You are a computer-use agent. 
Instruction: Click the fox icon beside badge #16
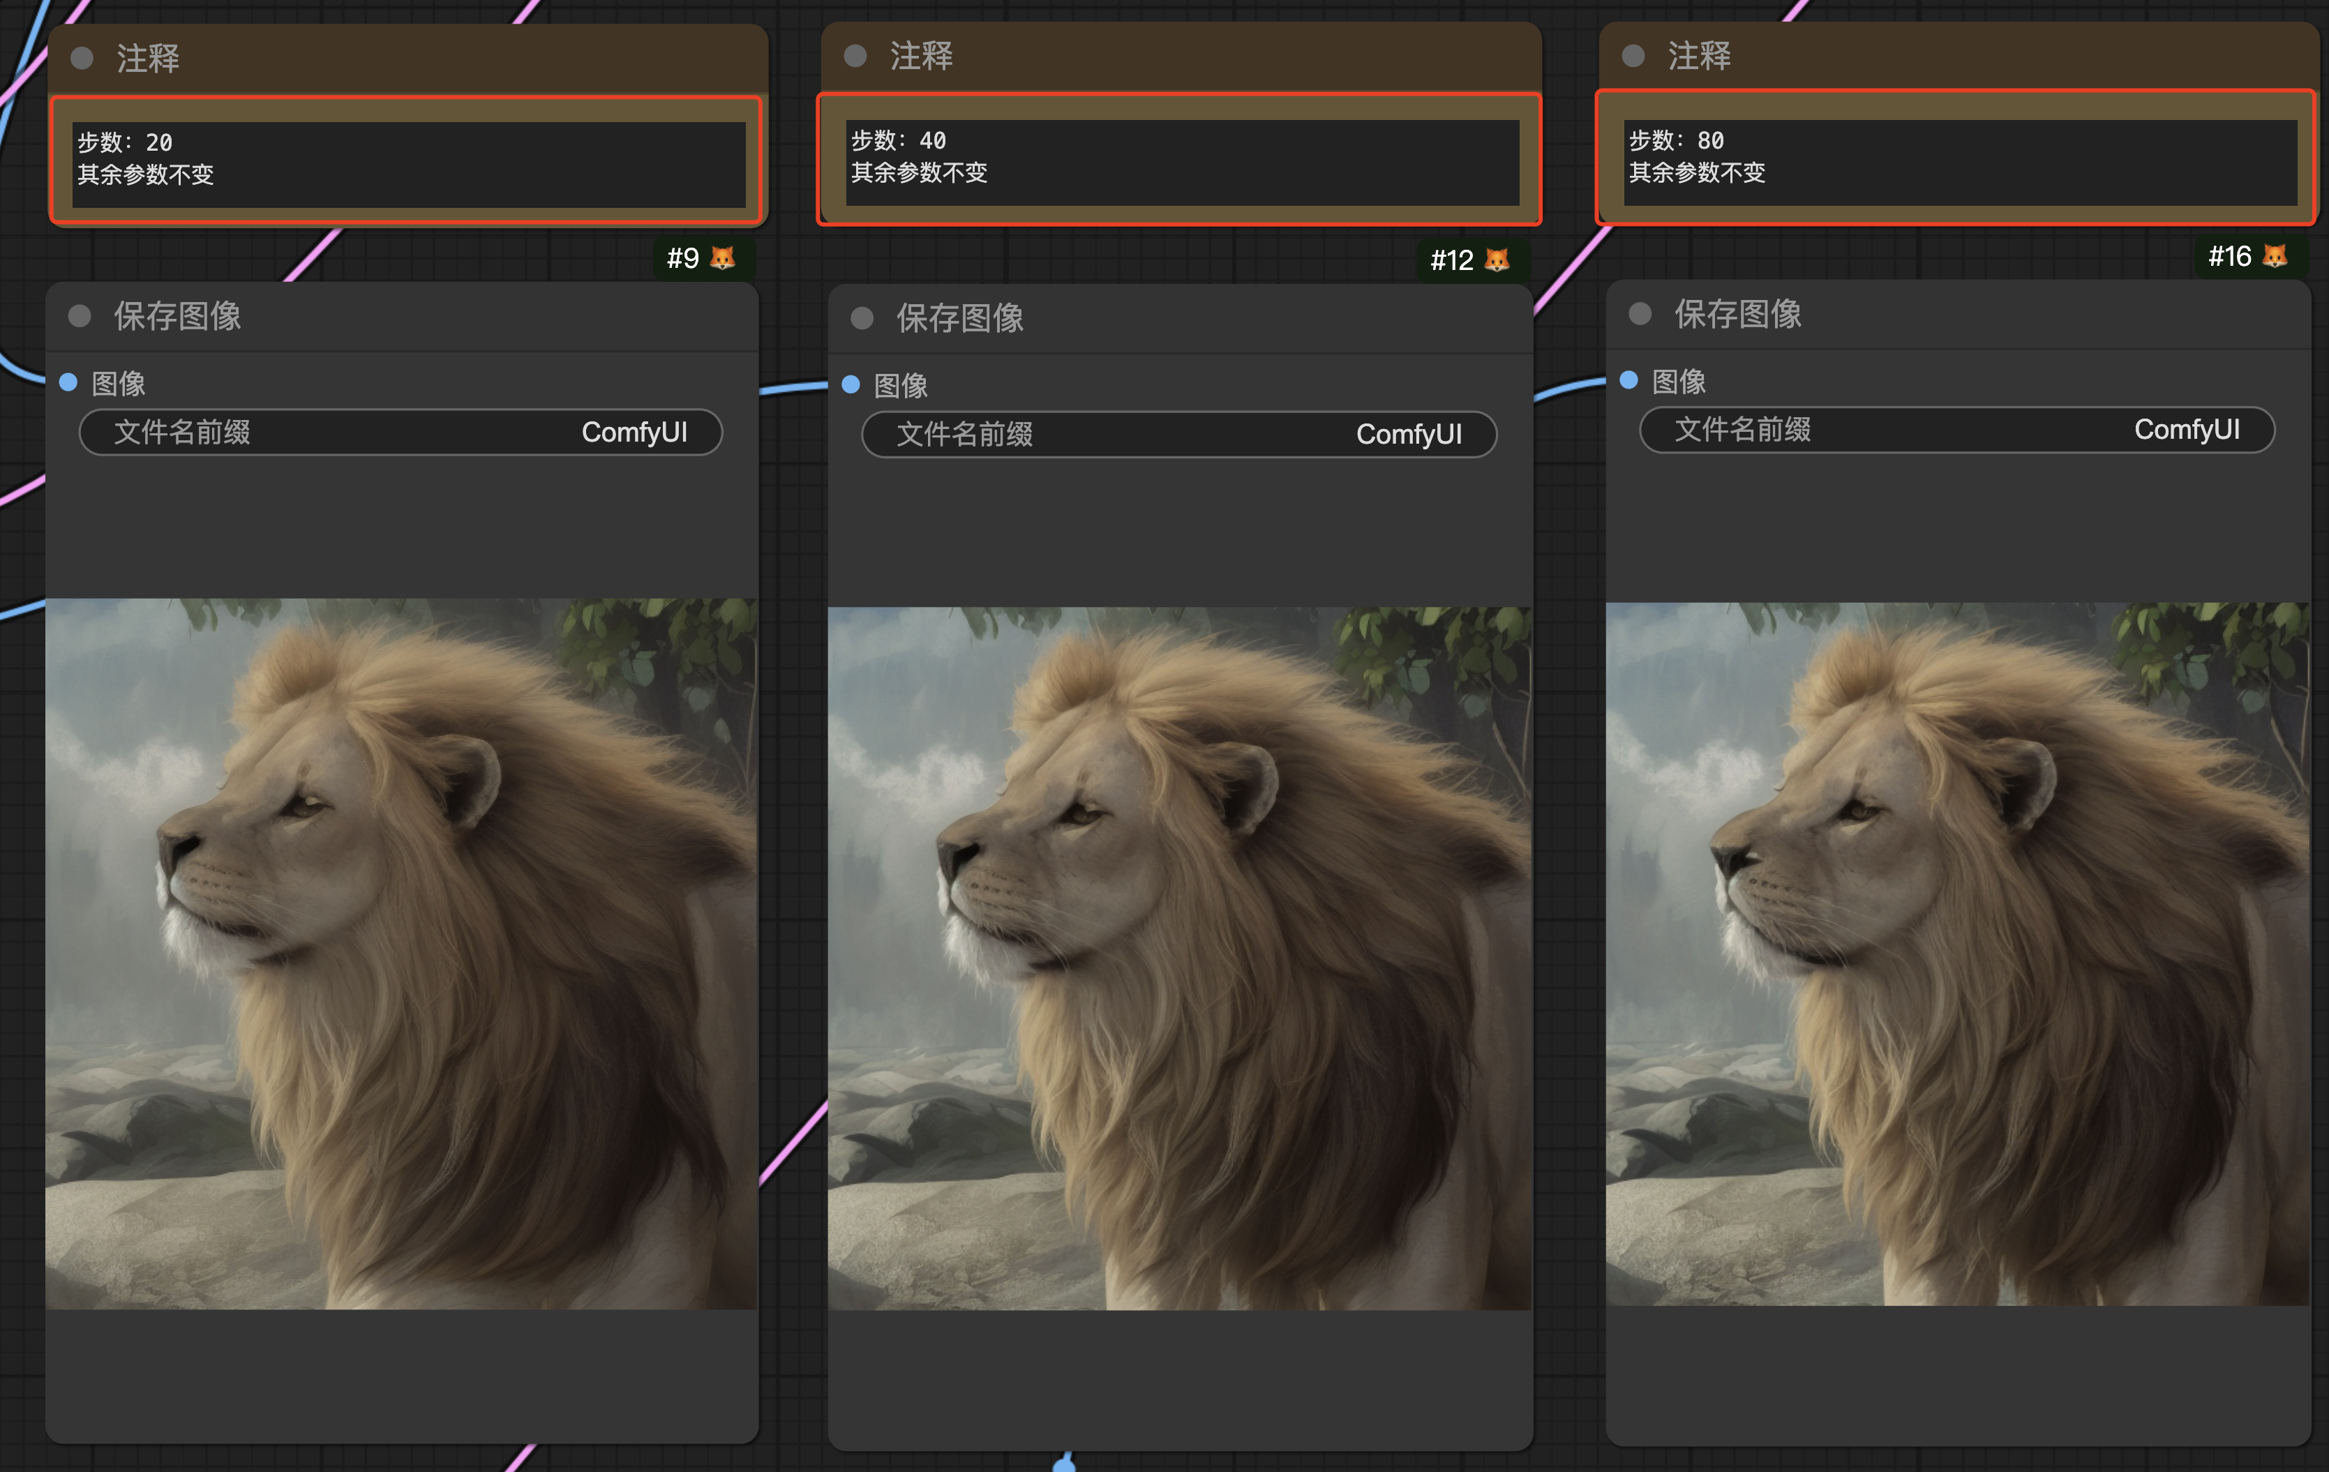[x=2275, y=256]
